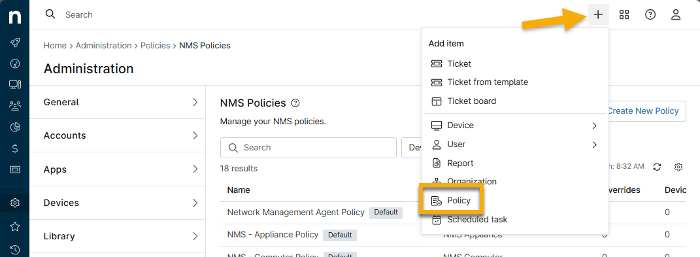Open the pie chart reporting sidebar icon

(x=15, y=128)
